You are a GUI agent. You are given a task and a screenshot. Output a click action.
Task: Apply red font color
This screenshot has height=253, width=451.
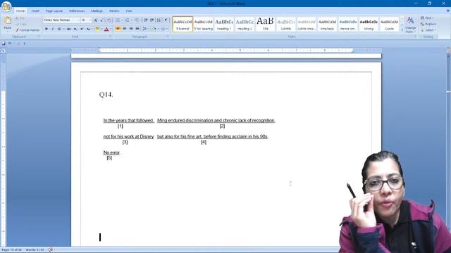(x=106, y=29)
